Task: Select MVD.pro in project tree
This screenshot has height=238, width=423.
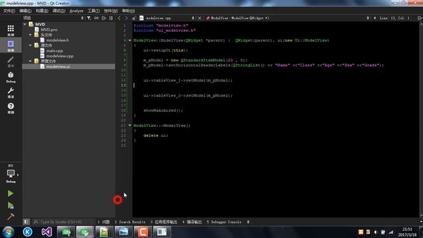Action: pyautogui.click(x=49, y=30)
